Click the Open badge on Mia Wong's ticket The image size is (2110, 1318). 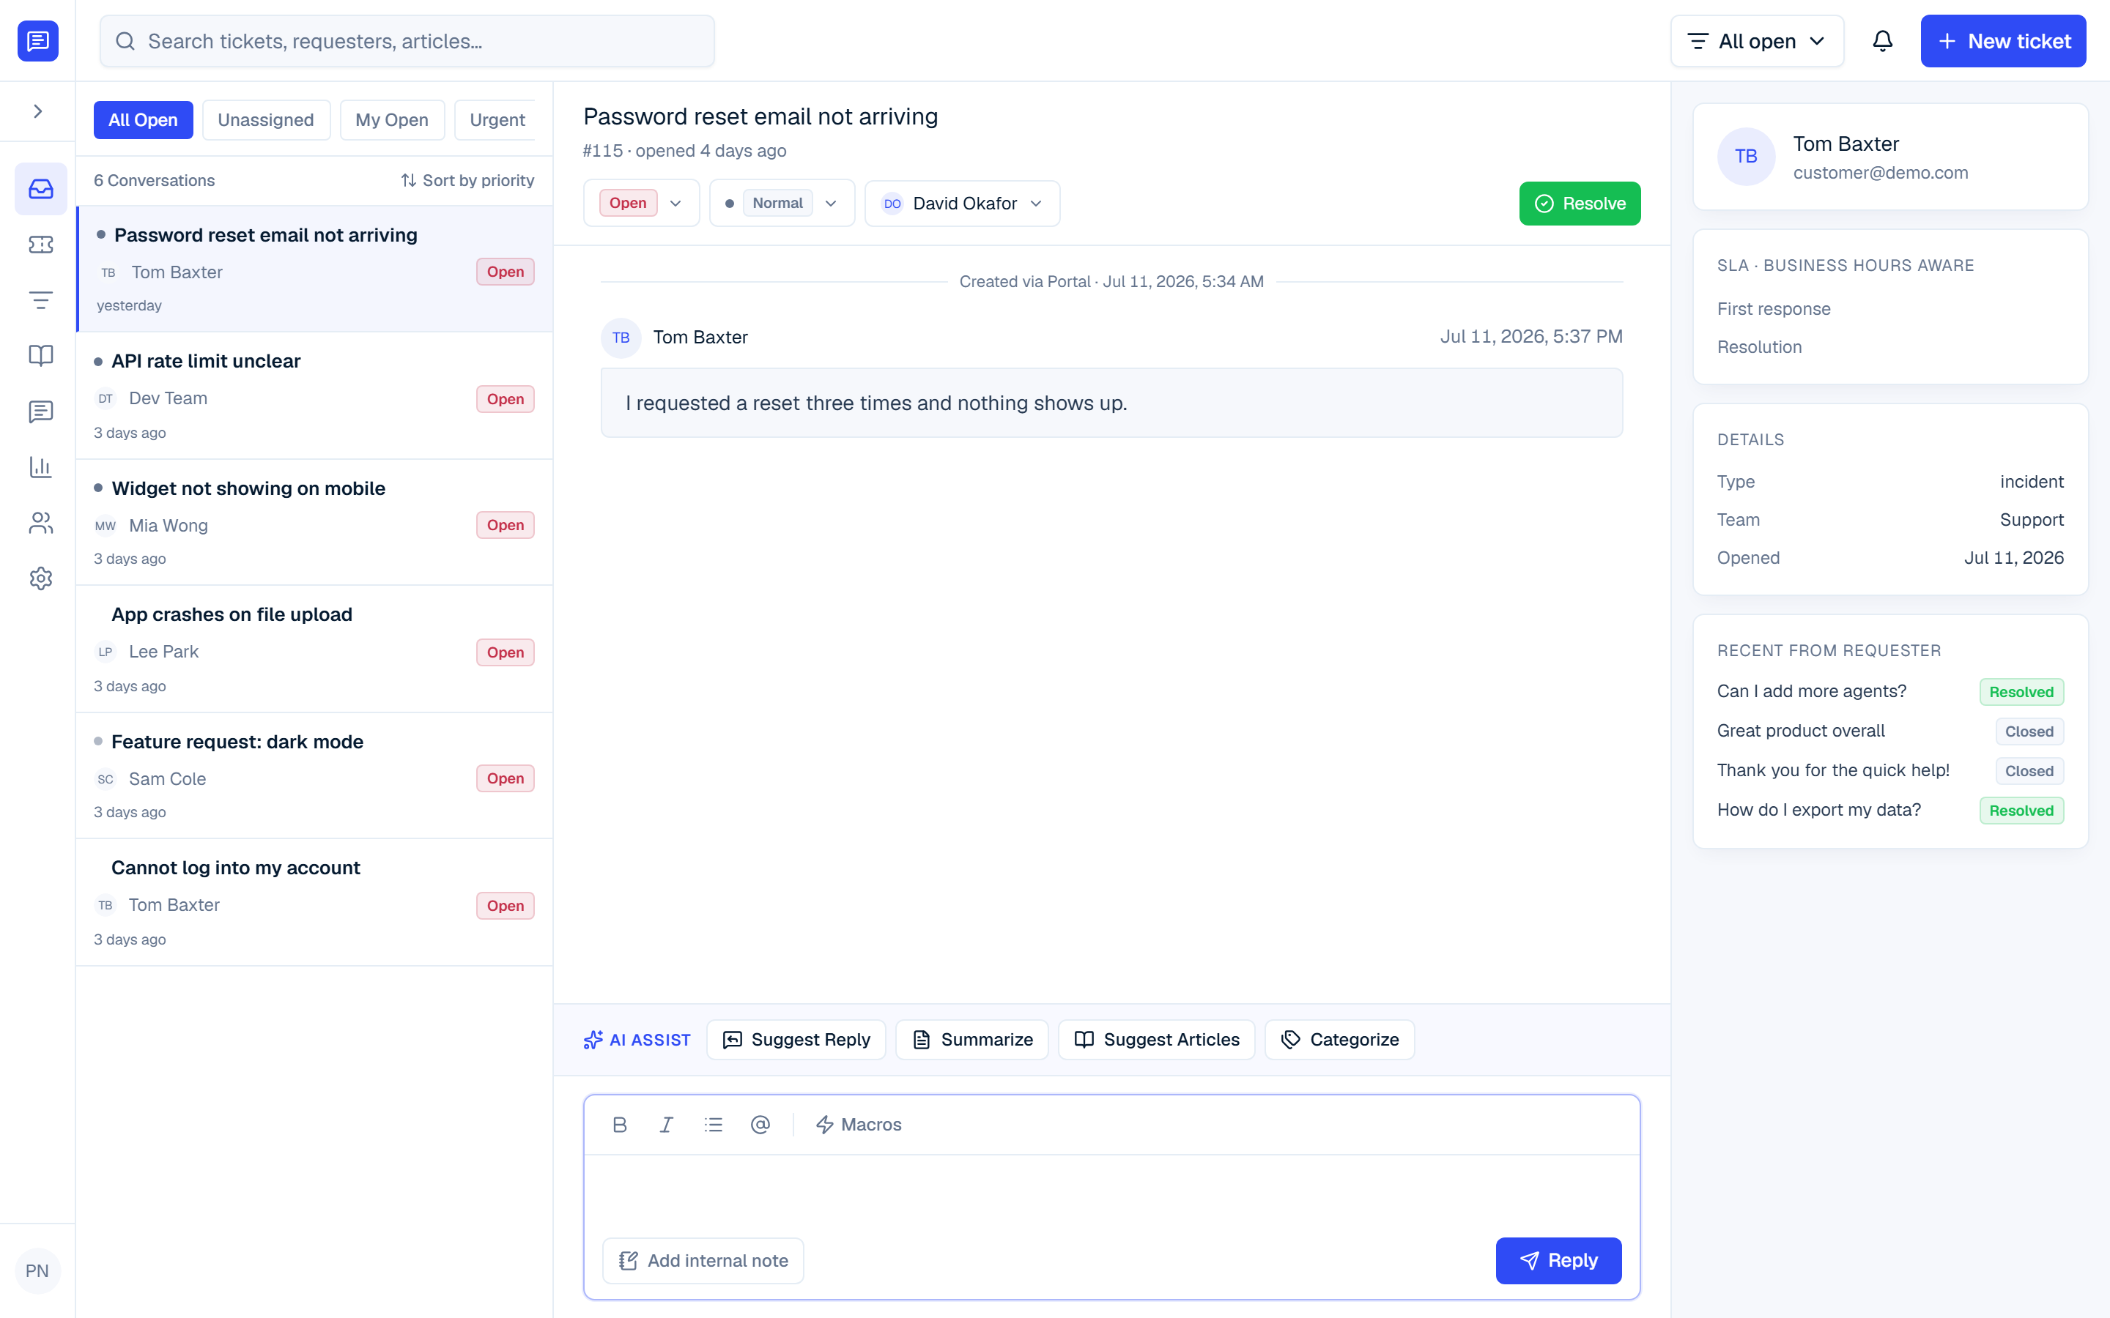[x=505, y=525]
